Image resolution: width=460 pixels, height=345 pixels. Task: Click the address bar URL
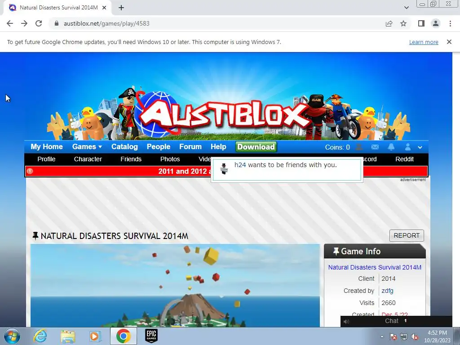pos(106,23)
